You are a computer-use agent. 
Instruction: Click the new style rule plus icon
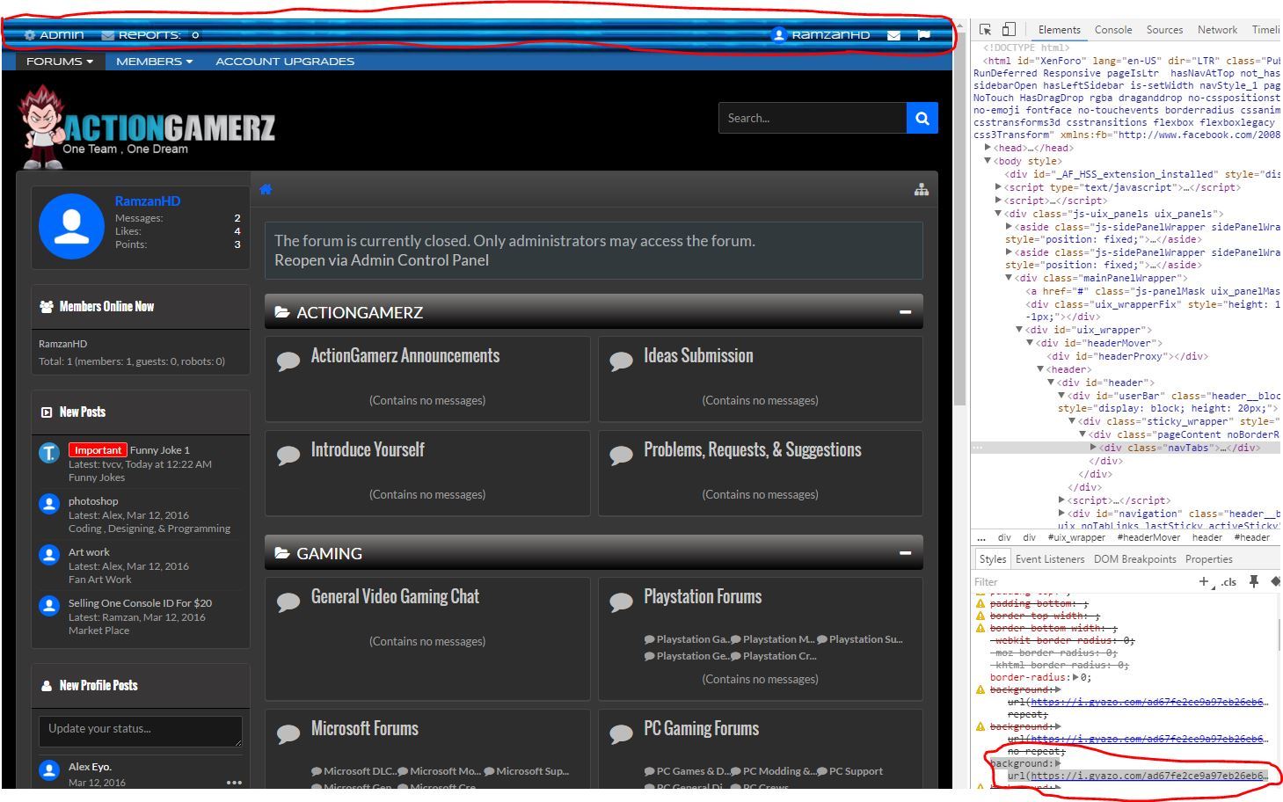(1204, 581)
